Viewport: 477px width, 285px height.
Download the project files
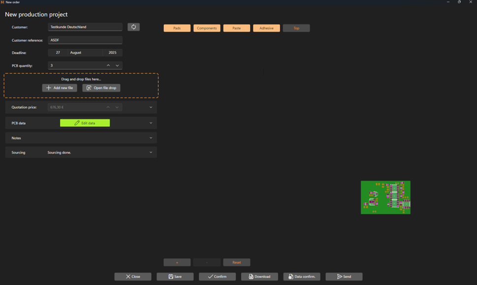(259, 277)
